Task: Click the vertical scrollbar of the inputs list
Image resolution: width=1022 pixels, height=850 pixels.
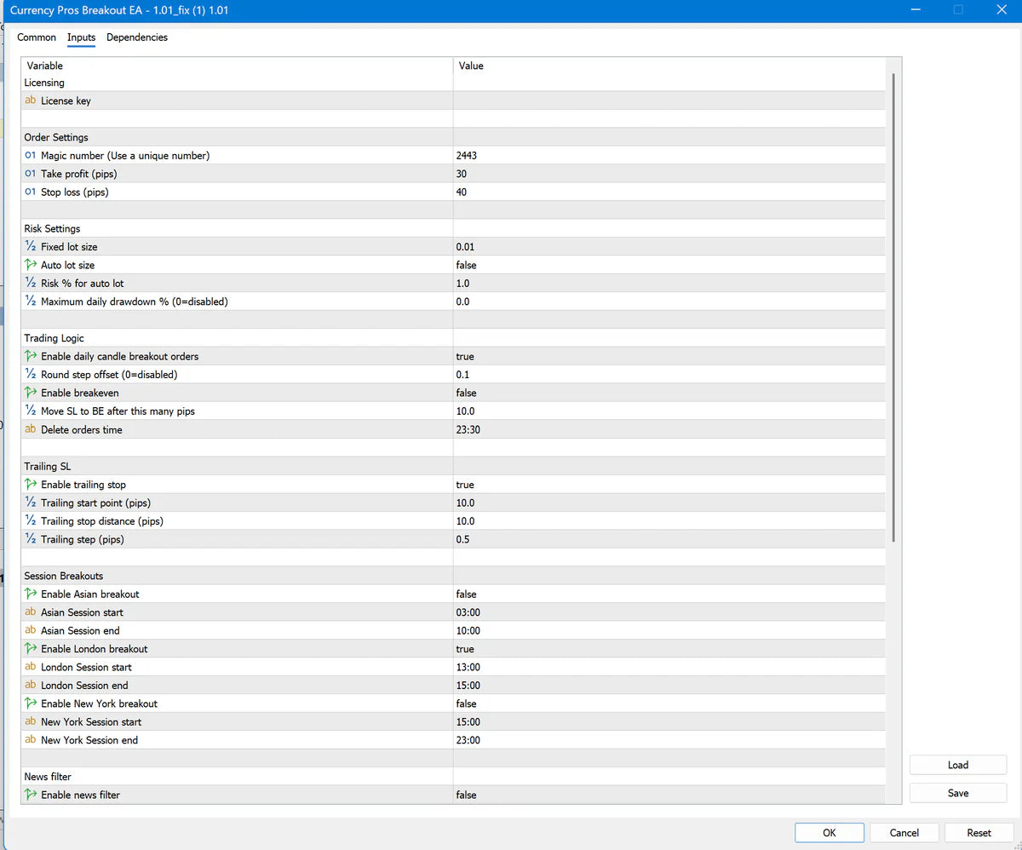Action: 893,307
